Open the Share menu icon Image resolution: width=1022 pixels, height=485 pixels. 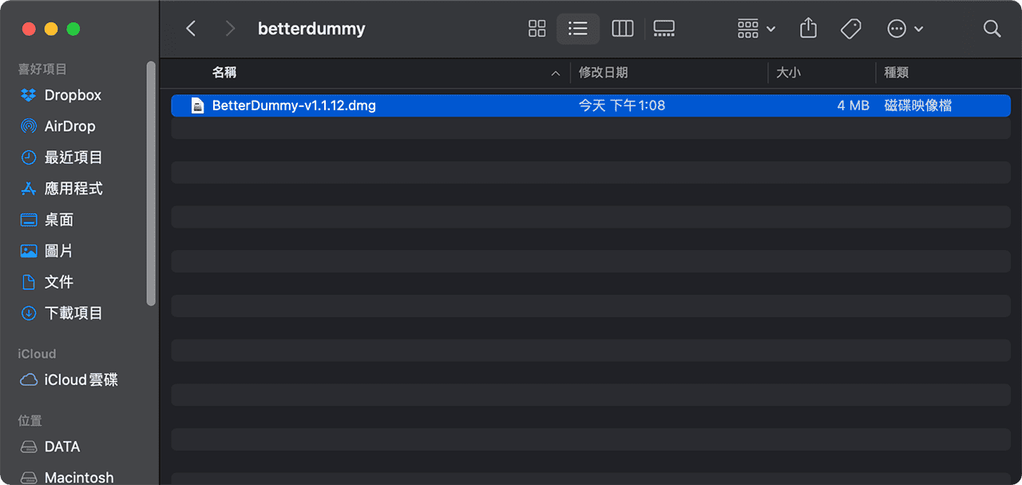pyautogui.click(x=807, y=28)
